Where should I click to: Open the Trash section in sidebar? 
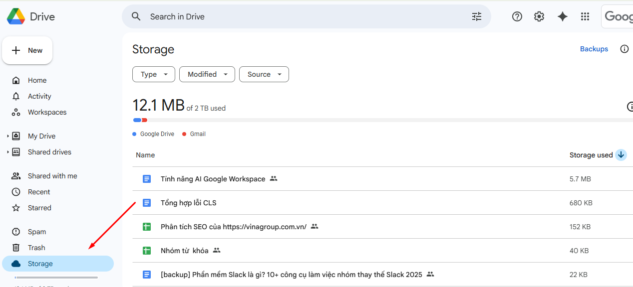[x=36, y=248]
